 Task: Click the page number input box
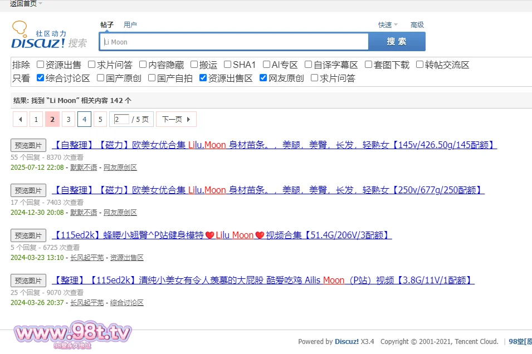click(121, 119)
